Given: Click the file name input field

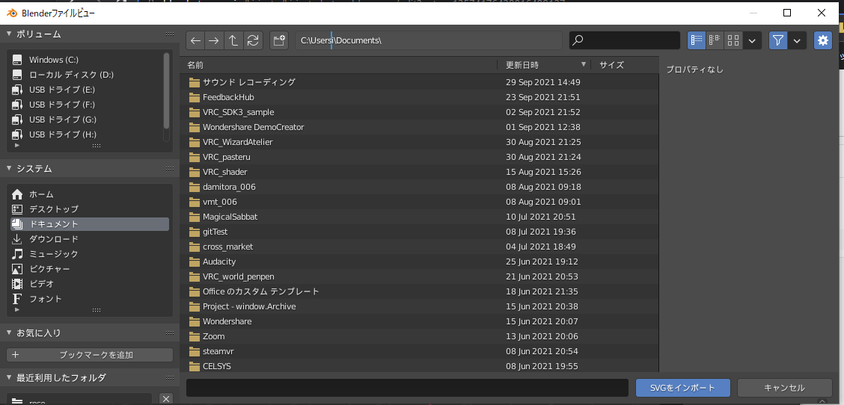Looking at the screenshot, I should pyautogui.click(x=407, y=388).
